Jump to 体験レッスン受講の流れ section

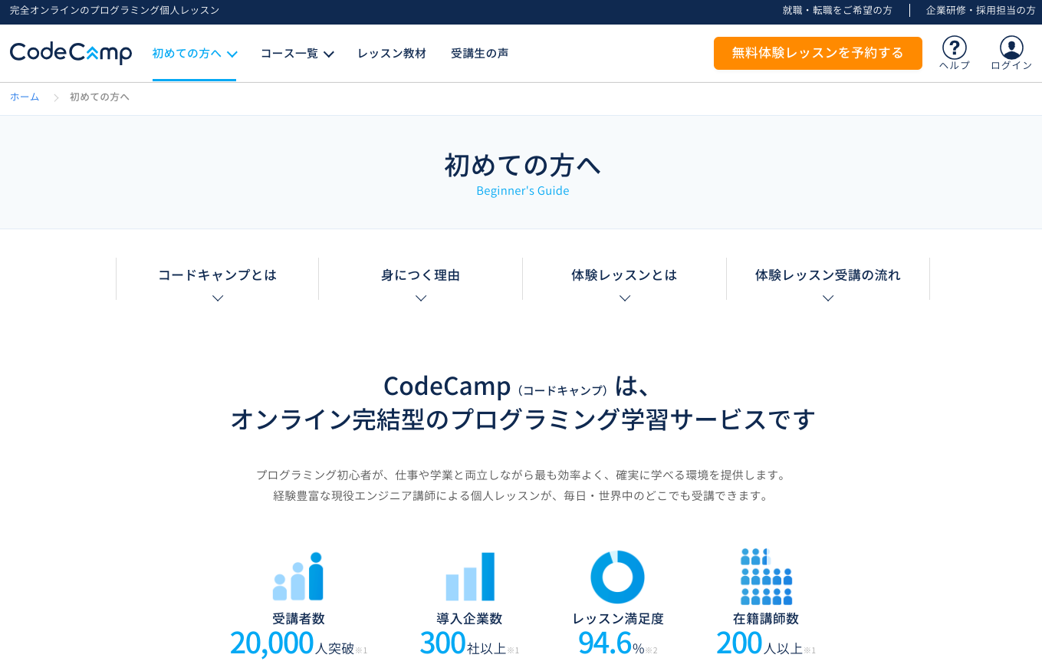(828, 275)
